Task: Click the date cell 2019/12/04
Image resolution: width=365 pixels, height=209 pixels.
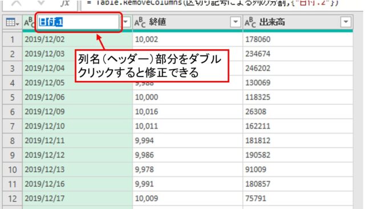Action: coord(78,69)
